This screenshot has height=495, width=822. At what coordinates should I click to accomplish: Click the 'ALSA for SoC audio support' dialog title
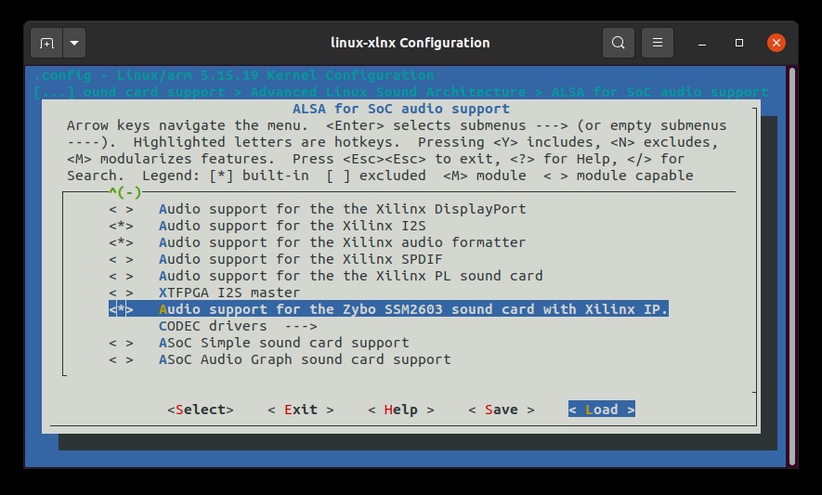click(x=401, y=109)
